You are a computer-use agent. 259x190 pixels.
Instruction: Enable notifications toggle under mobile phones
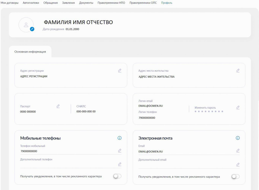click(x=117, y=176)
